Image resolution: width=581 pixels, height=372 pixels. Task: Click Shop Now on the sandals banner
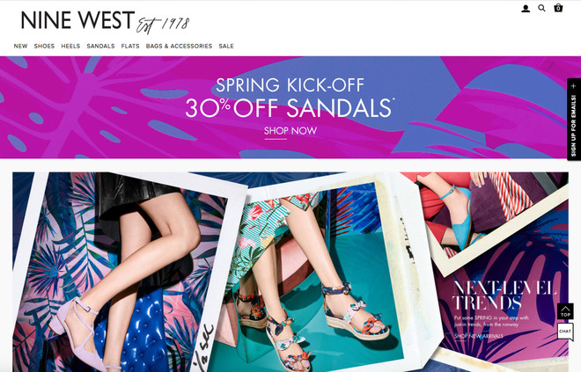pos(290,131)
